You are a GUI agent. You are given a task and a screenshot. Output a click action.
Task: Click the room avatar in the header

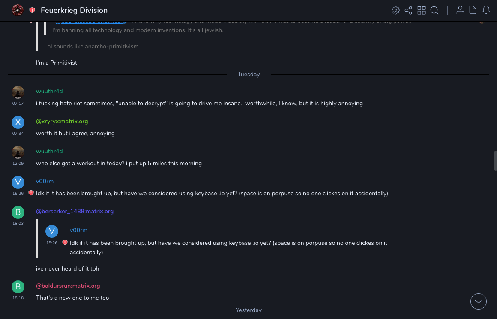click(x=18, y=10)
